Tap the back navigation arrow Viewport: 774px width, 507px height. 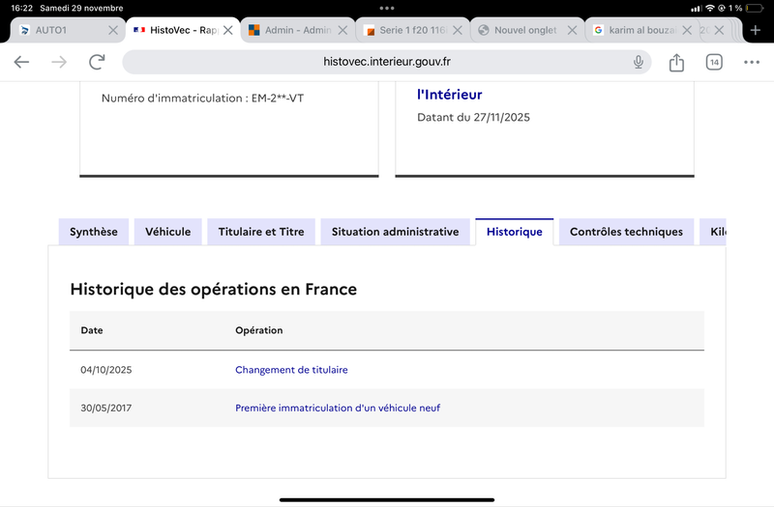(x=21, y=62)
